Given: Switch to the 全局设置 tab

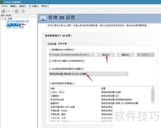Looking at the screenshot, I should (52, 44).
